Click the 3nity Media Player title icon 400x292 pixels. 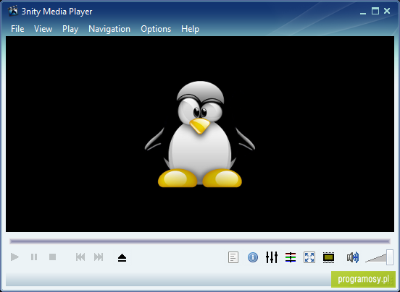point(13,11)
